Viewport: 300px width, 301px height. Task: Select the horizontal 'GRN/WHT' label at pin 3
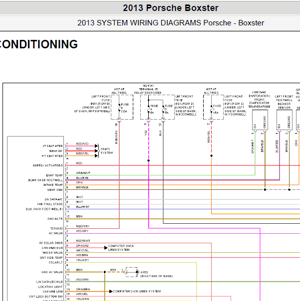pyautogui.click(x=83, y=173)
